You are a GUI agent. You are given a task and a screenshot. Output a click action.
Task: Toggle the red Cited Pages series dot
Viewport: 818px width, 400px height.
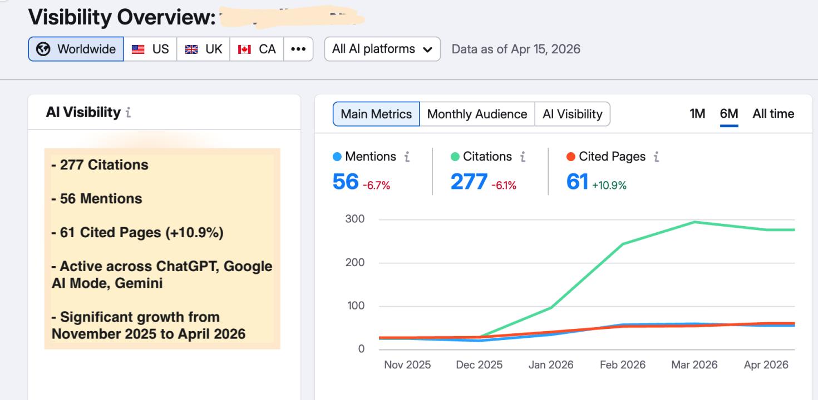pyautogui.click(x=571, y=157)
